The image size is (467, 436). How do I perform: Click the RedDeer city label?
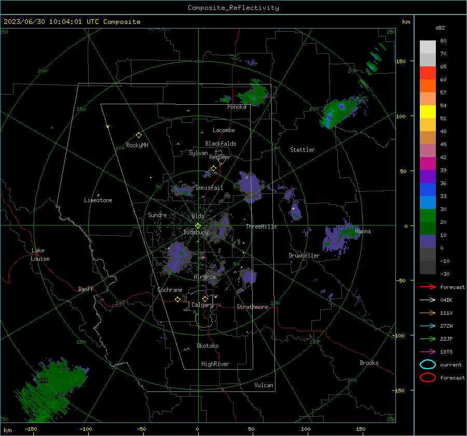[220, 157]
